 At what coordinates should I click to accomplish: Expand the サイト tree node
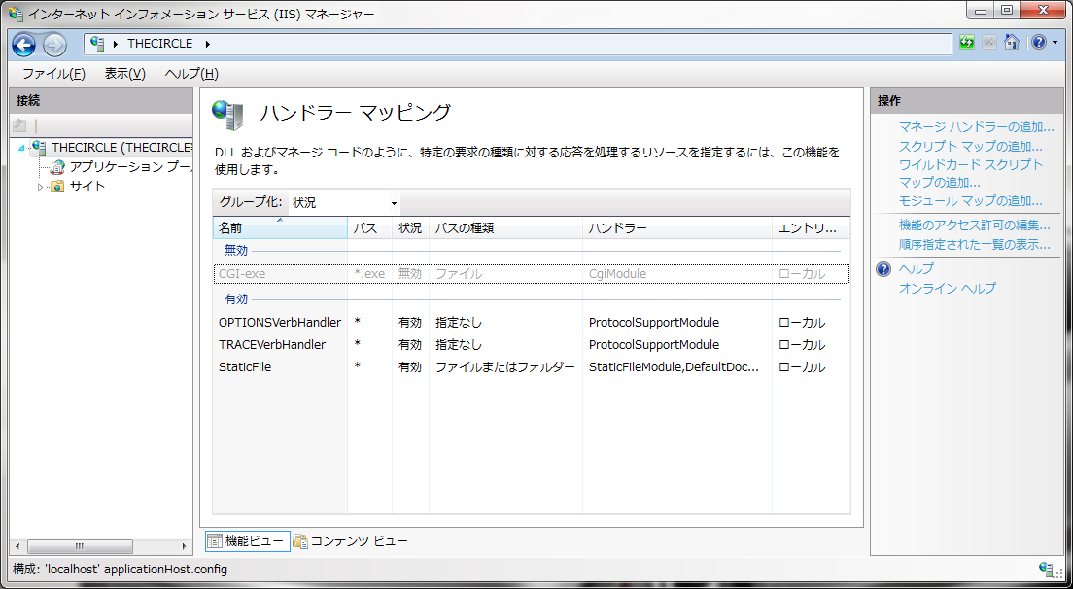[x=40, y=187]
